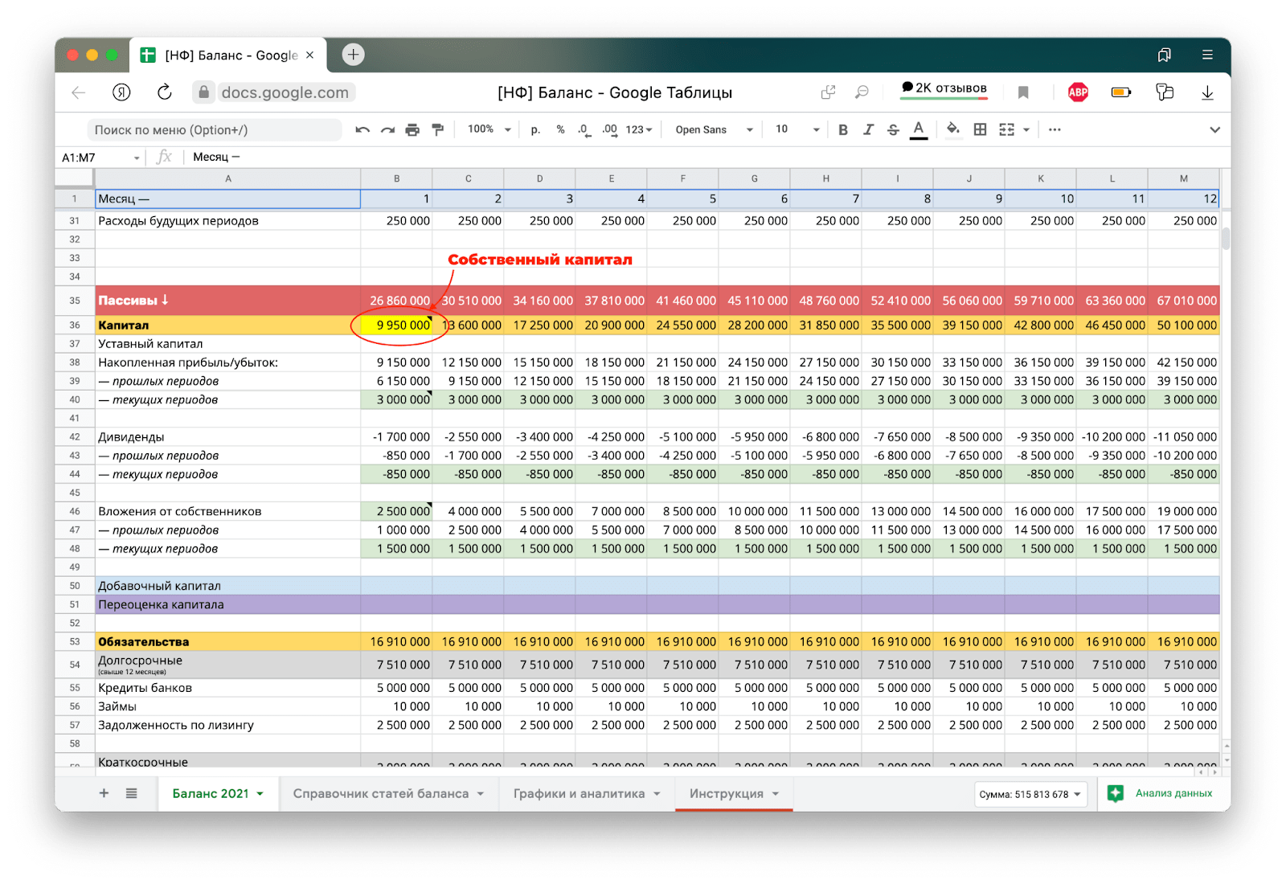This screenshot has width=1286, height=884.
Task: Open the all sheets list icon
Action: 131,793
